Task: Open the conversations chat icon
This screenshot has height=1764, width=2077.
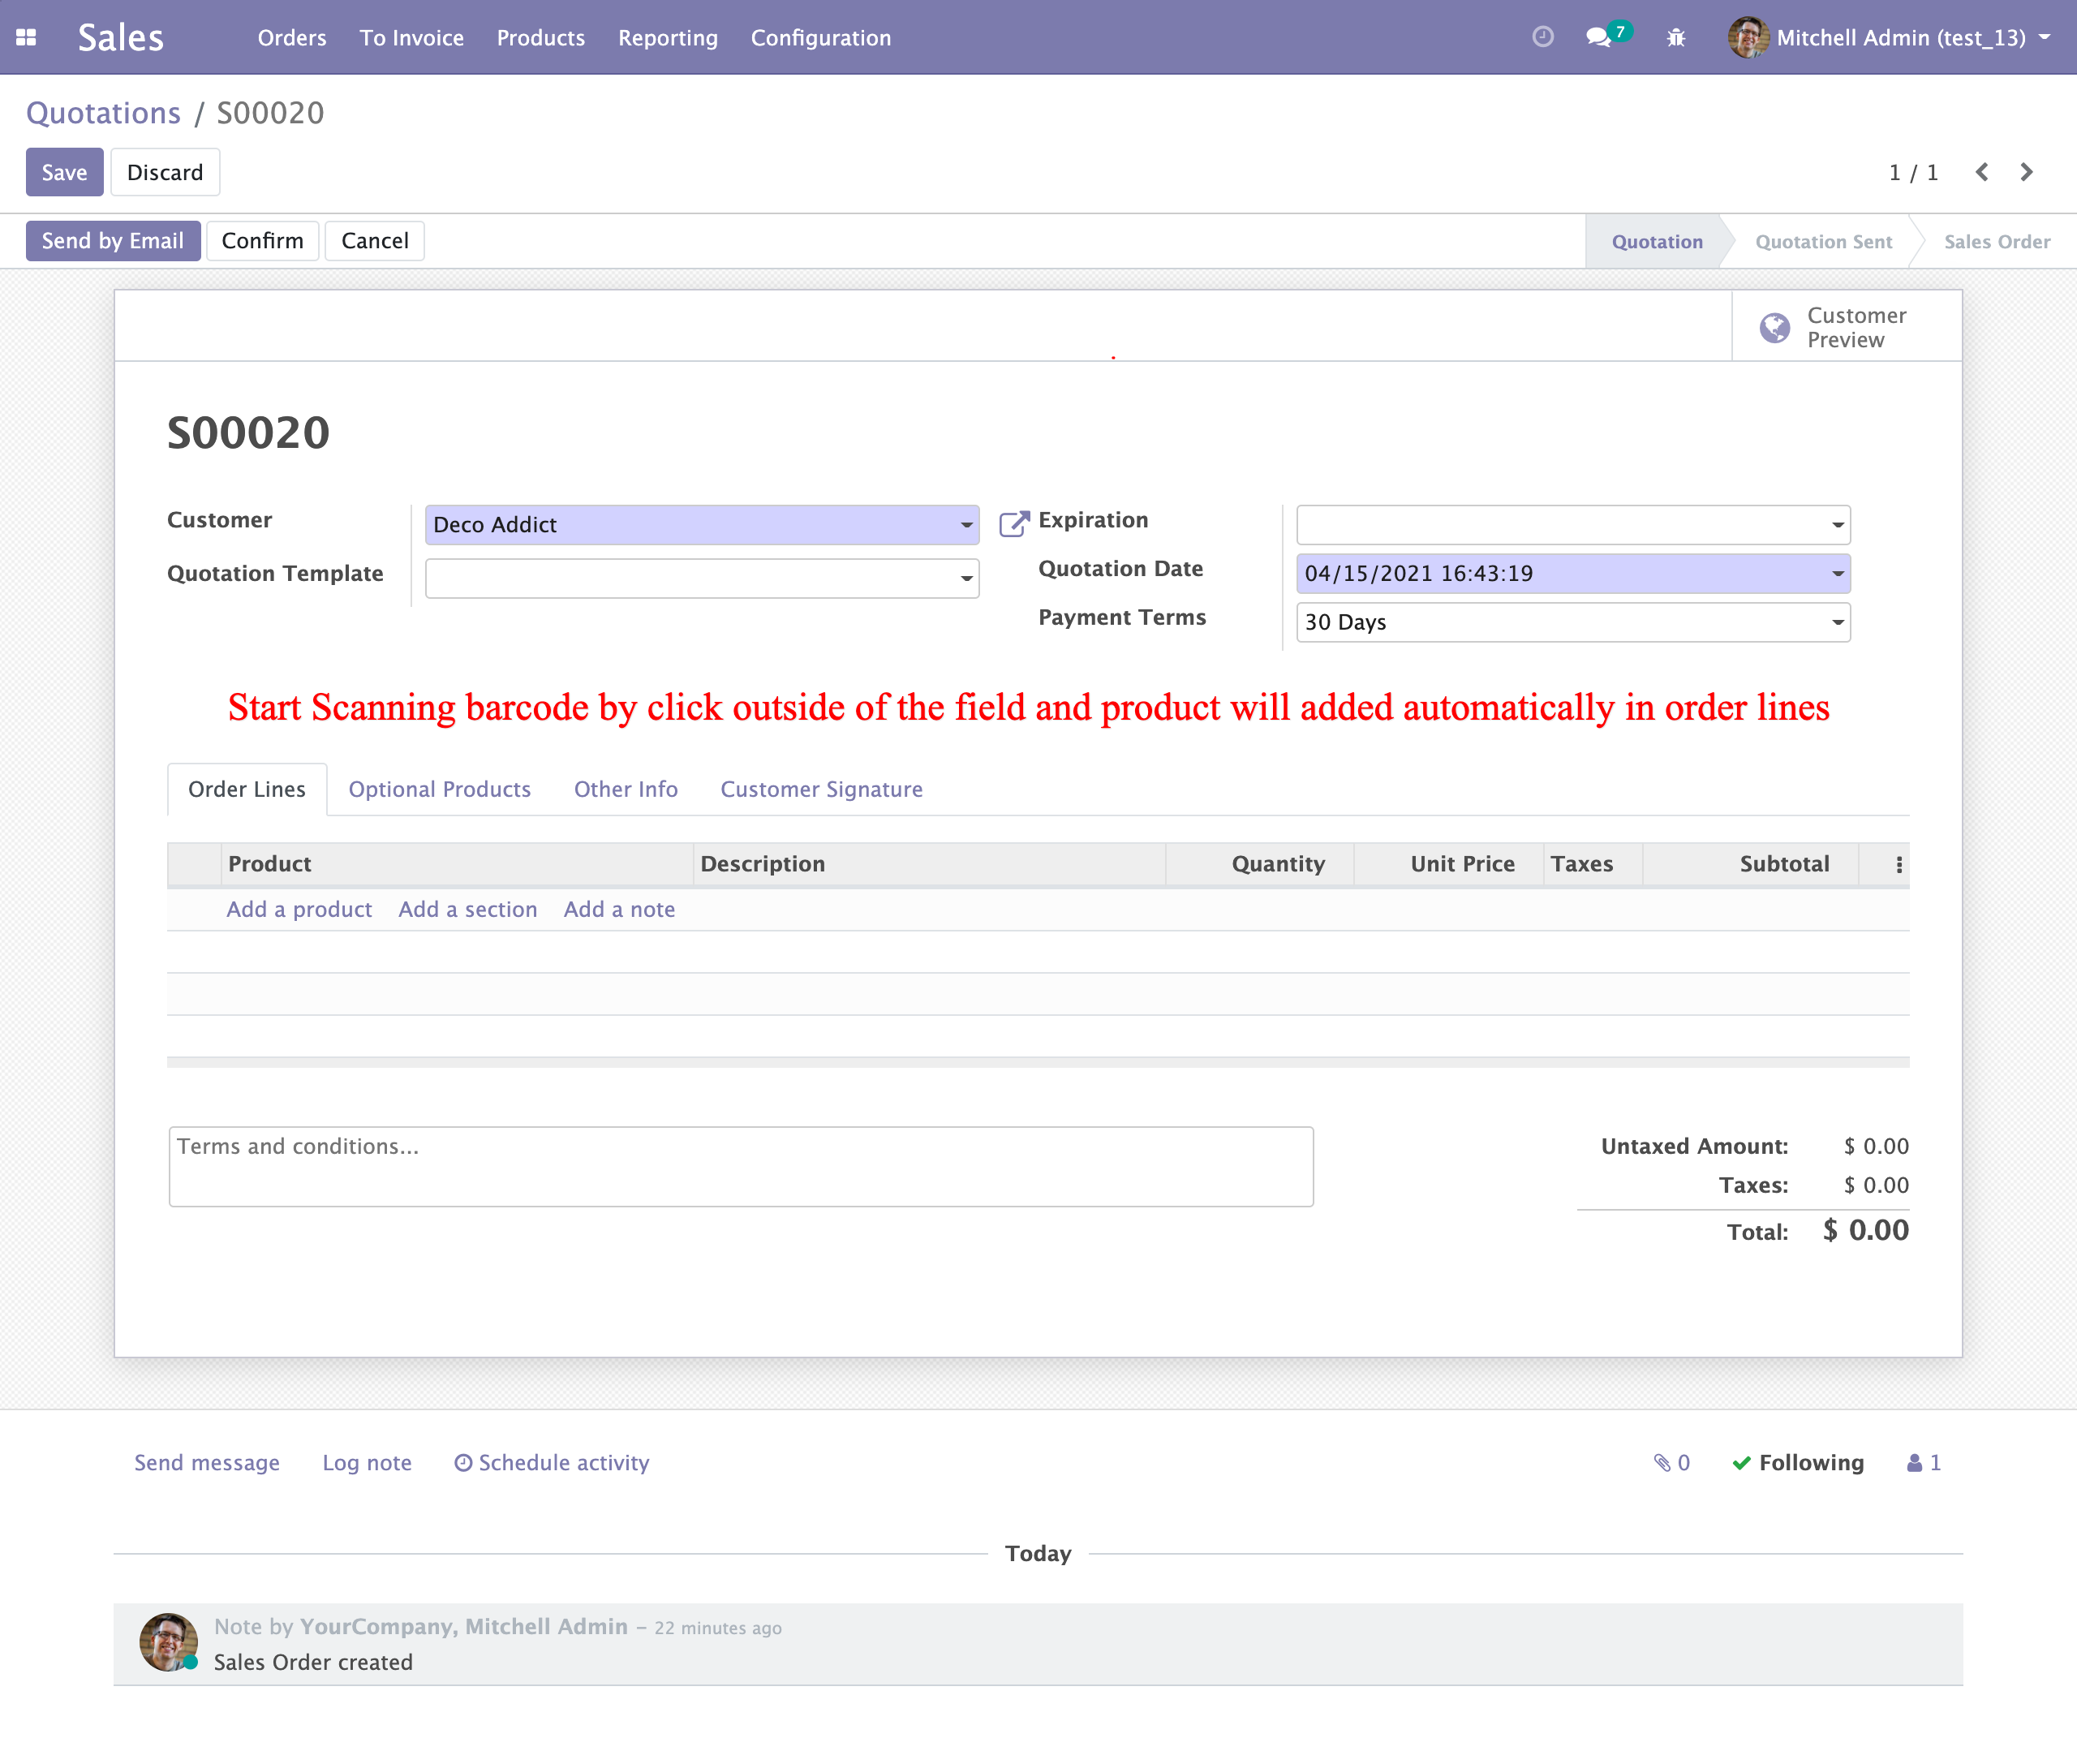Action: (x=1599, y=37)
